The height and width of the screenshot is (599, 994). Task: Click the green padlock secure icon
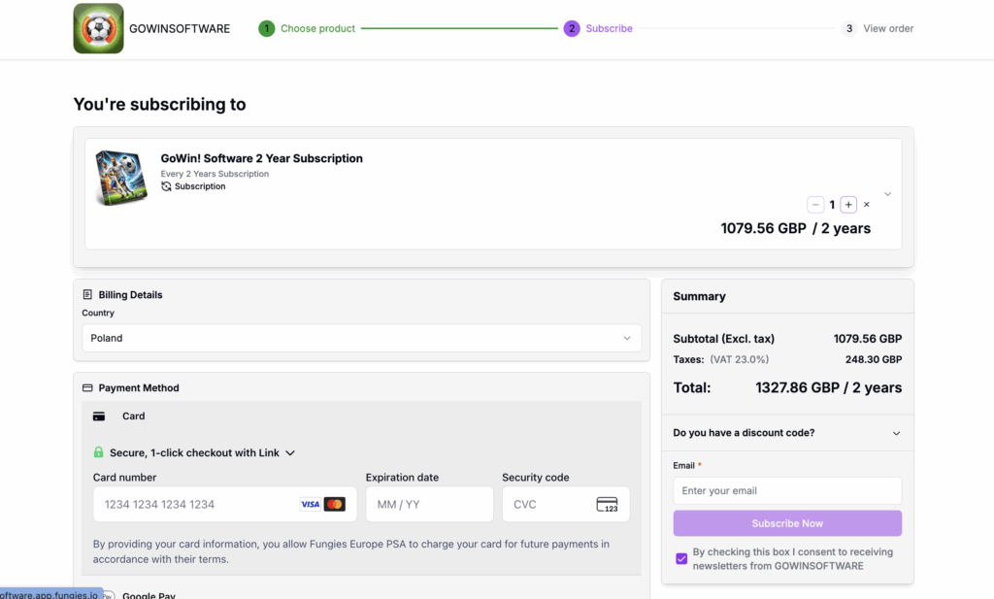98,452
